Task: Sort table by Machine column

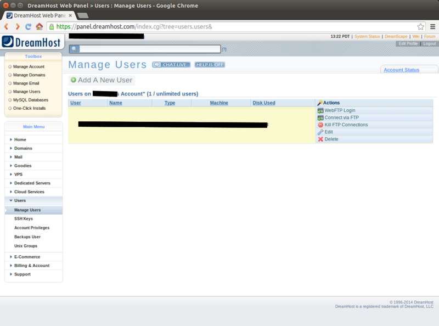Action: click(219, 103)
